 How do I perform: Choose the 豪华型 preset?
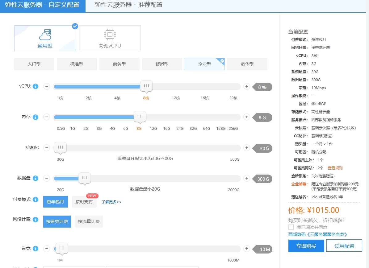point(247,64)
